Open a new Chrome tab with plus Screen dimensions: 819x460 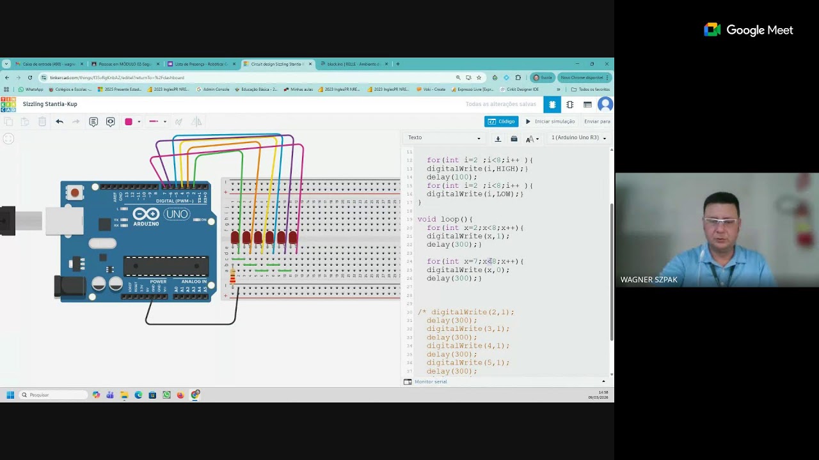point(397,64)
